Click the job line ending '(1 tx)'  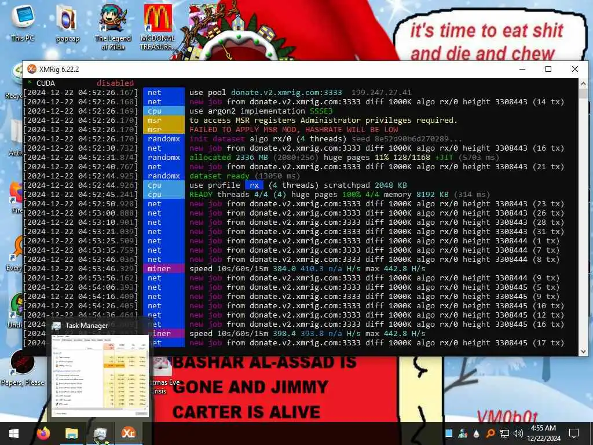coord(375,240)
